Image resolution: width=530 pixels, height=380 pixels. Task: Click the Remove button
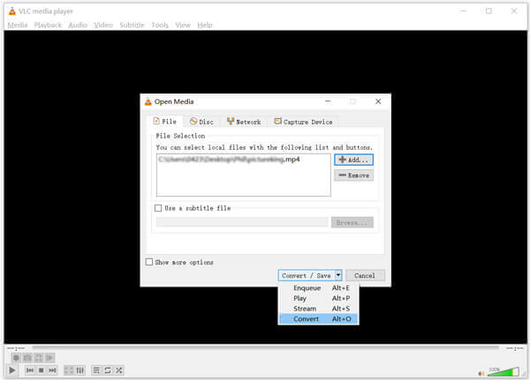pyautogui.click(x=354, y=175)
